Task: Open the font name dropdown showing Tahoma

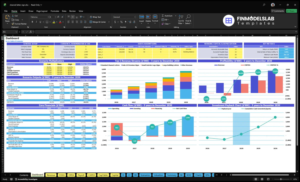Action: click(48, 17)
